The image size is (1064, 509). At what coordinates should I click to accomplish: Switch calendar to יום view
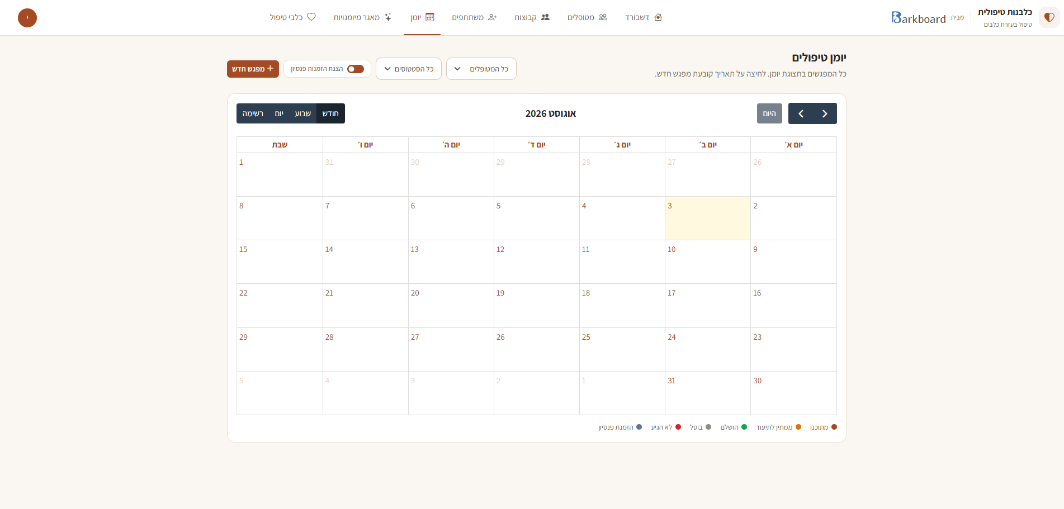(279, 113)
